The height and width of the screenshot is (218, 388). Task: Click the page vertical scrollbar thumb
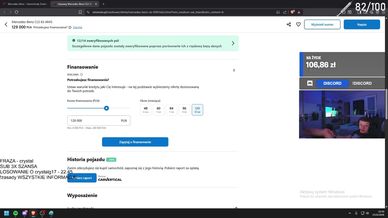pos(386,104)
